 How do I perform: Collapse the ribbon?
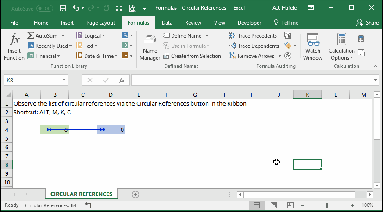(376, 66)
